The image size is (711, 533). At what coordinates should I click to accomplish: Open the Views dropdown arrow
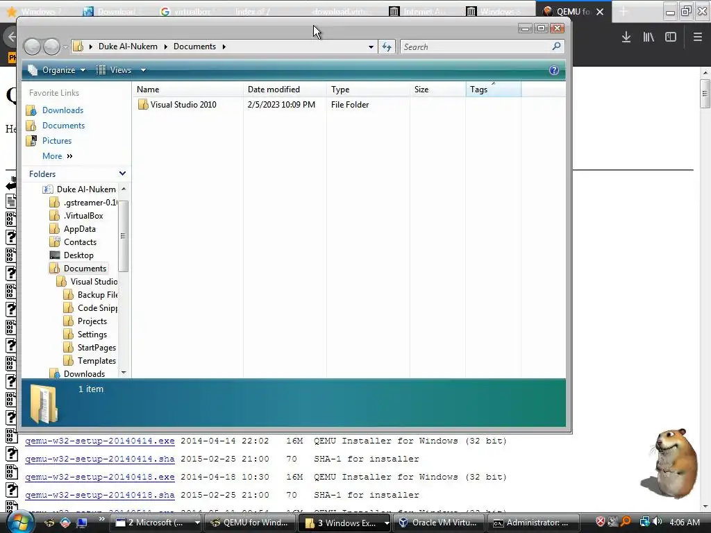tap(143, 70)
